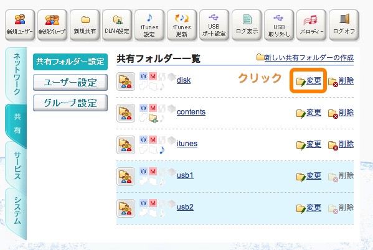Switch to the ネットワーク side tab

coord(16,74)
